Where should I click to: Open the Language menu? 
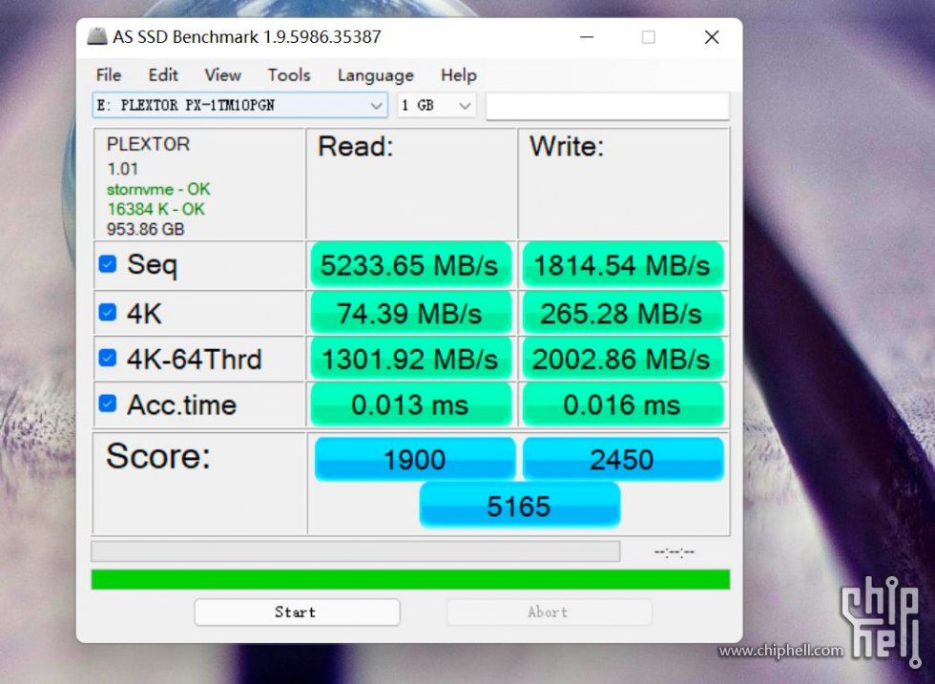[375, 75]
